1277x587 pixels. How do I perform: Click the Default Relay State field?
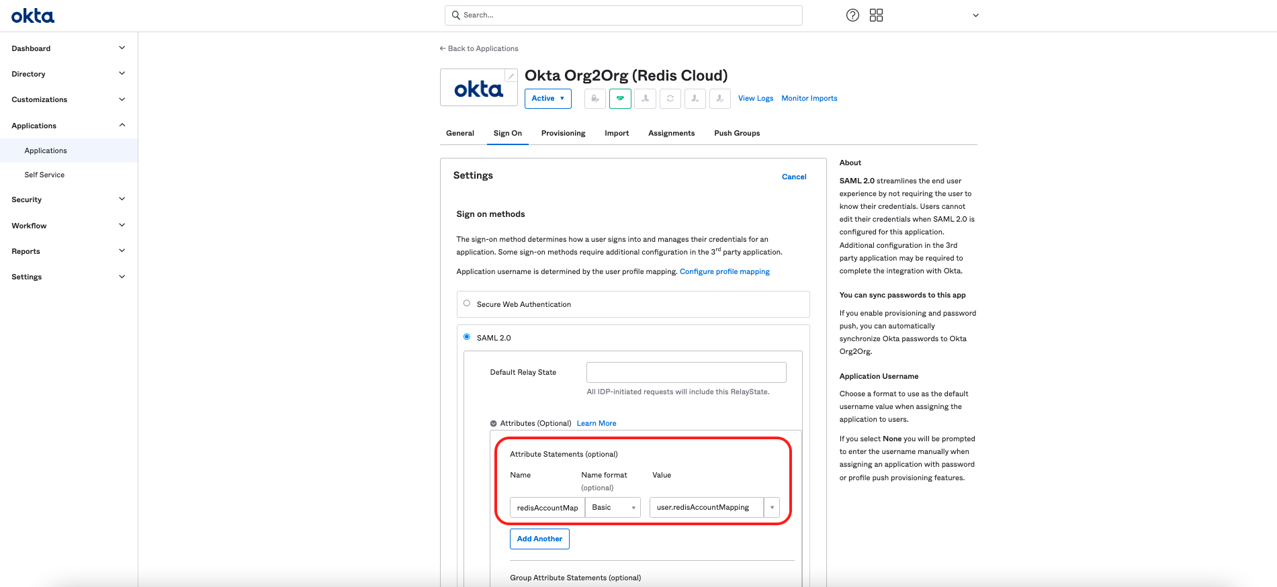[x=686, y=372]
